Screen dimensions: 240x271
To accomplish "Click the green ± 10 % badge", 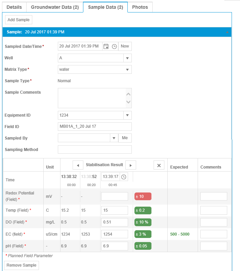I will click(x=143, y=222).
